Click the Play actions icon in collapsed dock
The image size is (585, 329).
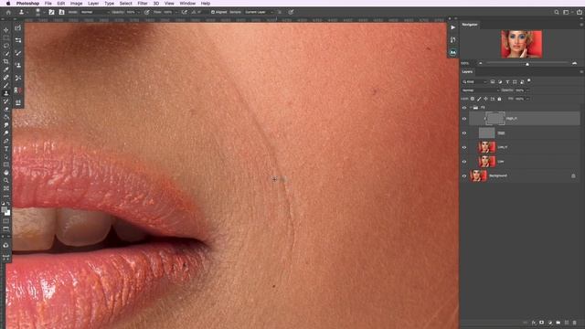(452, 27)
